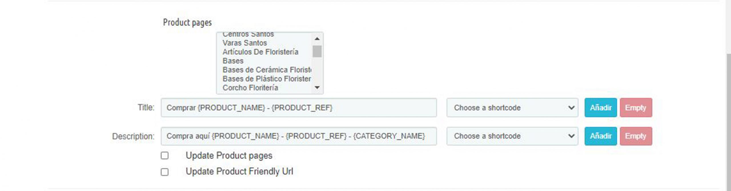
Task: Select Corcho Floritería category
Action: (x=250, y=88)
